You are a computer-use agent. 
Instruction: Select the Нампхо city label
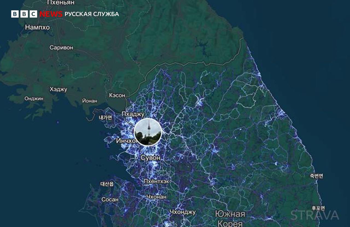(x=37, y=27)
